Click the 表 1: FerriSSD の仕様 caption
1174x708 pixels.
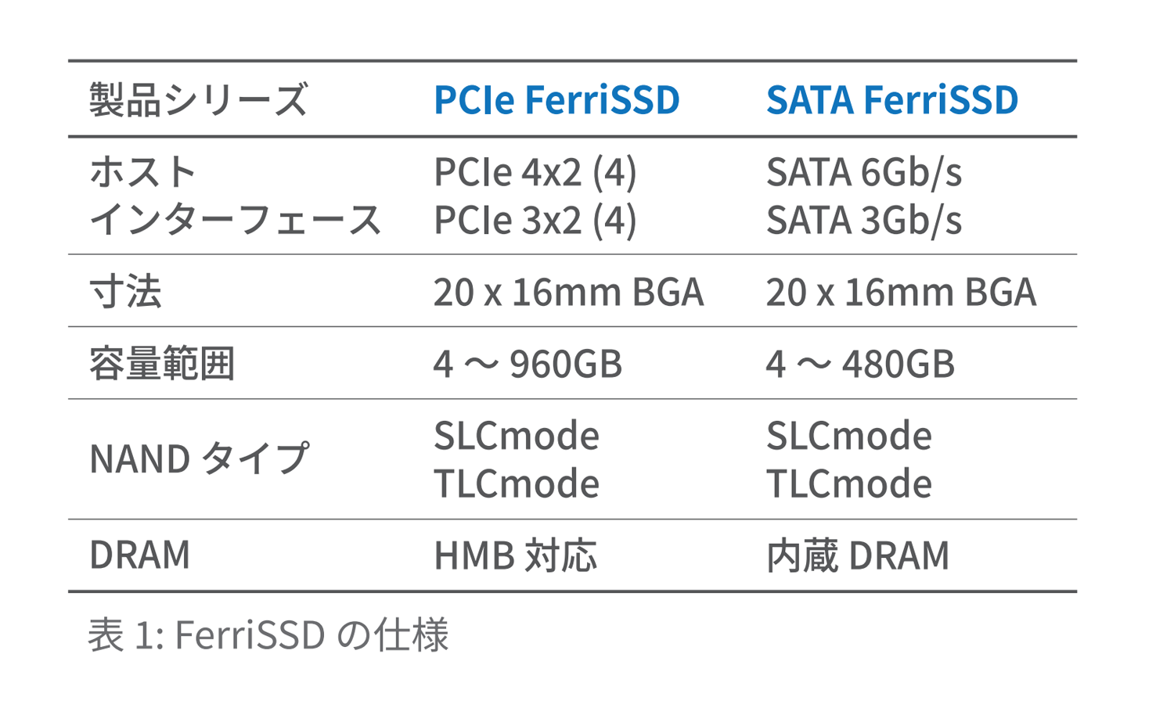[268, 634]
